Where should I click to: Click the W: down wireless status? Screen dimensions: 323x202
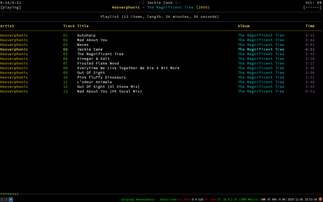(x=211, y=199)
